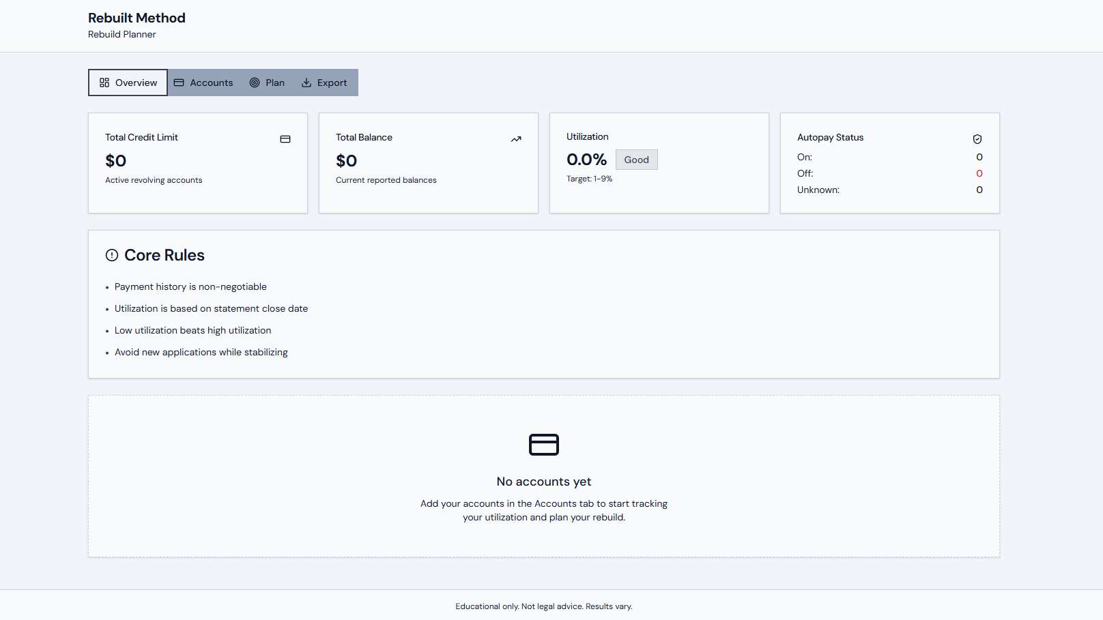This screenshot has width=1103, height=620.
Task: Click the download icon on the Export tab
Action: pyautogui.click(x=306, y=83)
